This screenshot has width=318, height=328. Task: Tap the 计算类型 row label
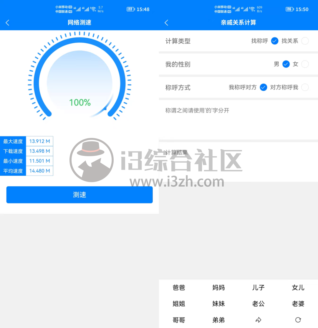pos(178,41)
